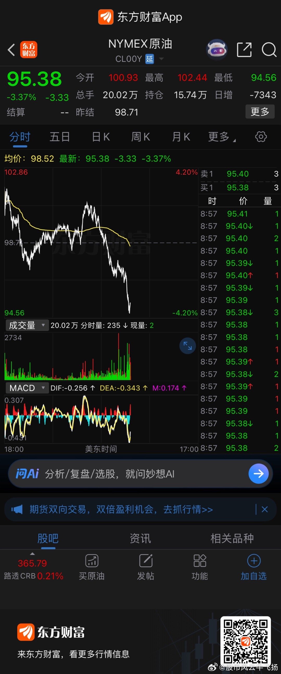Tap the 买1 bid price 95.38 row
Viewport: 281px width, 674px height.
[x=239, y=187]
